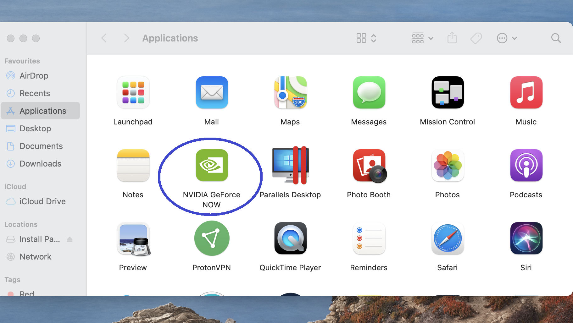
Task: Open AirDrop in the sidebar
Action: click(x=40, y=76)
